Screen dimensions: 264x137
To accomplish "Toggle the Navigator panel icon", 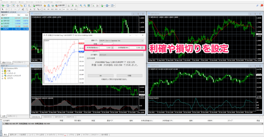I will click(21, 6).
